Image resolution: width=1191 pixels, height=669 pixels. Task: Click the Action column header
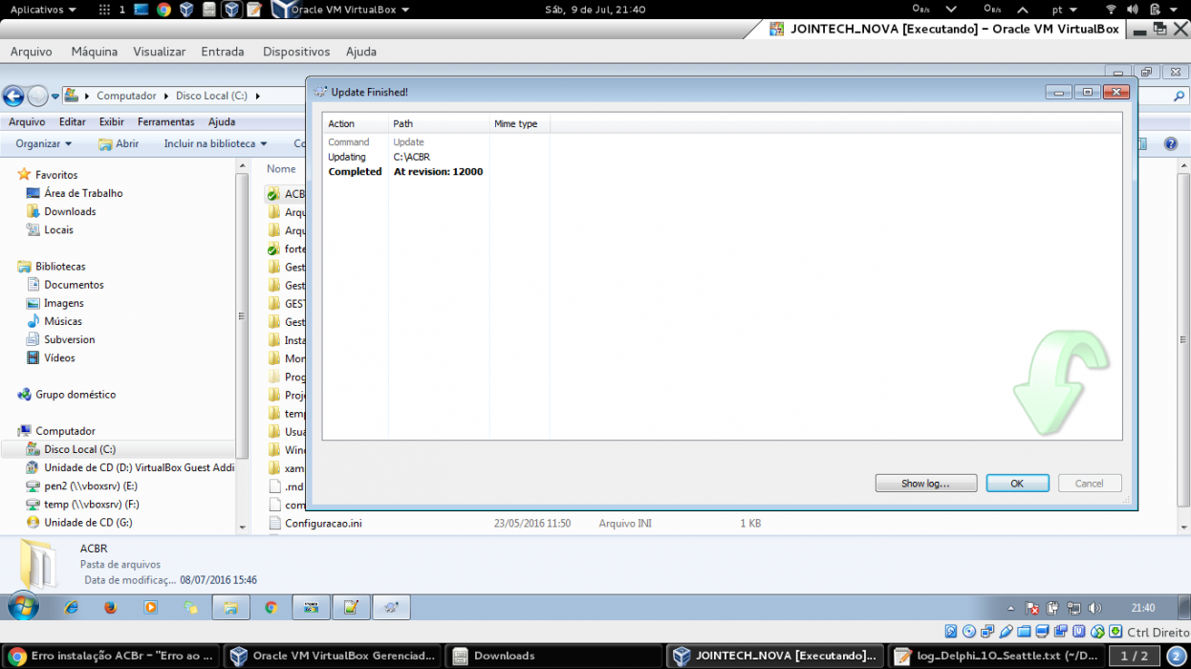pyautogui.click(x=356, y=123)
